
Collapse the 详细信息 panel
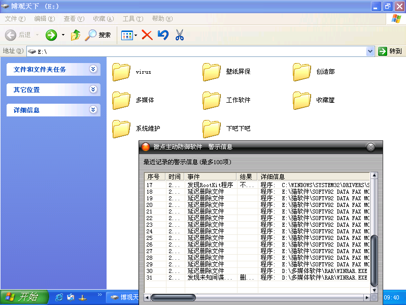click(93, 110)
